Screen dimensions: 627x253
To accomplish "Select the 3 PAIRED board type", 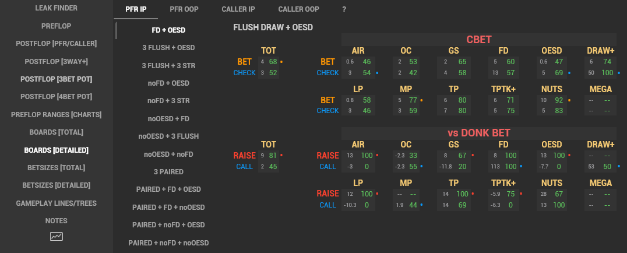I will (x=168, y=172).
